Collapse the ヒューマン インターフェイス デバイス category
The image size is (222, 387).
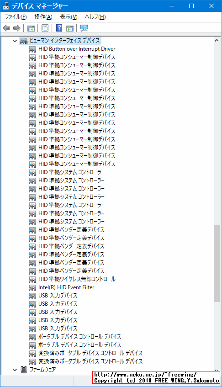pos(15,41)
